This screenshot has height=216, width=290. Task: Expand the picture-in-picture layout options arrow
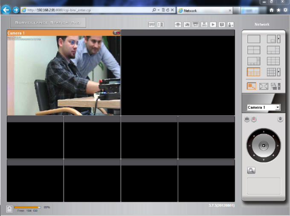click(x=278, y=39)
